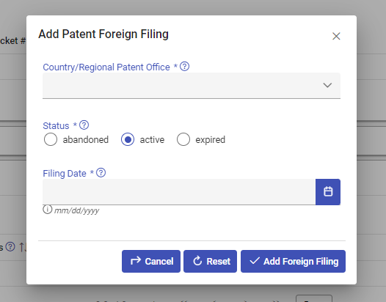Screen dimensions: 386x302
Task: Click the Country/Regional Patent Office label
Action: coord(106,67)
